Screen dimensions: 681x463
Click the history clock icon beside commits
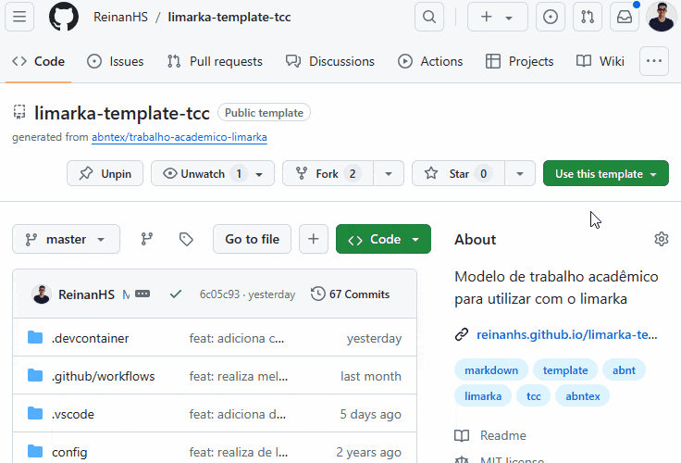pos(318,294)
